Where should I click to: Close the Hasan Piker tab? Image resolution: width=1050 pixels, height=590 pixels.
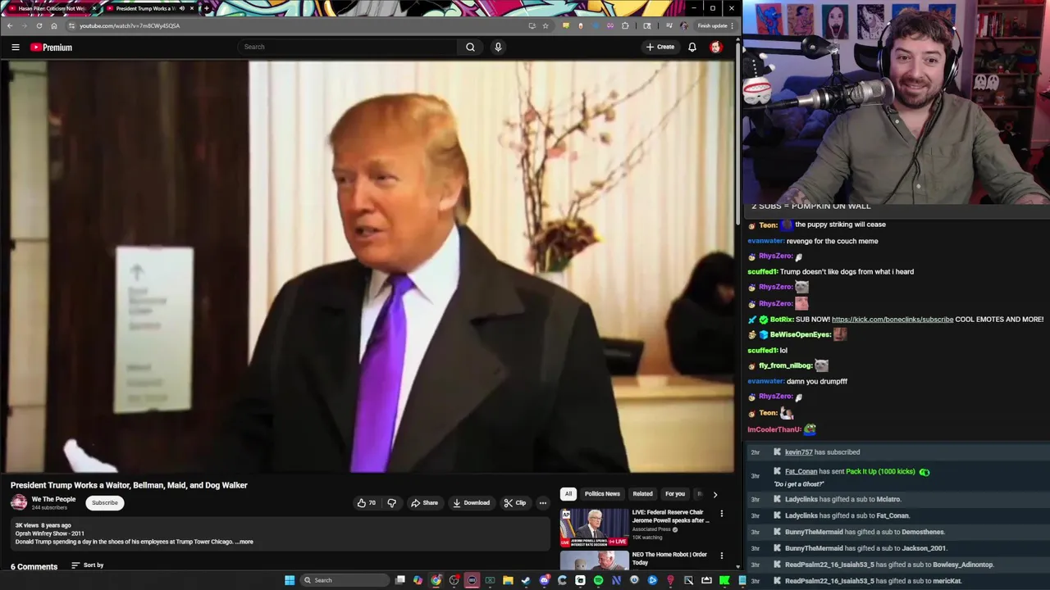click(x=94, y=8)
